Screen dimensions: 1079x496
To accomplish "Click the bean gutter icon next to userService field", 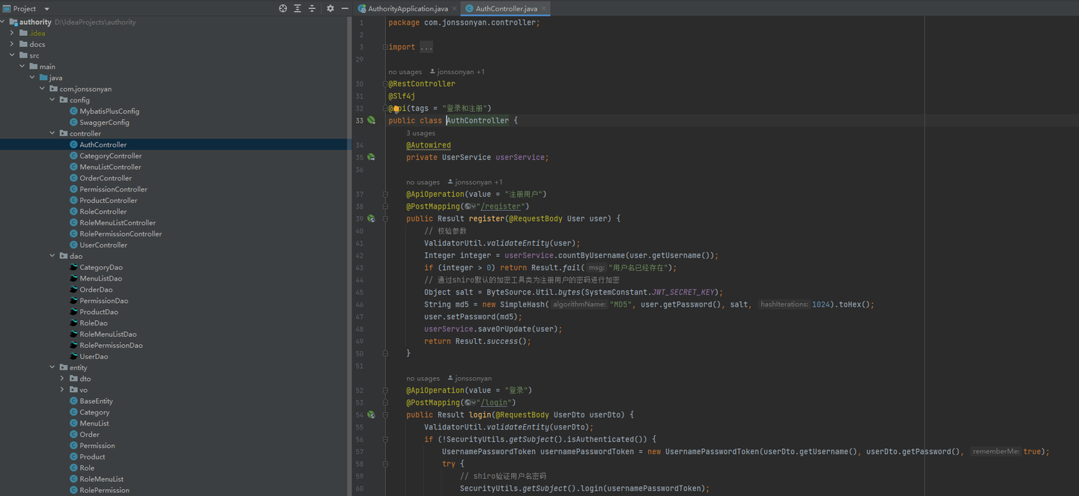I will [x=372, y=157].
